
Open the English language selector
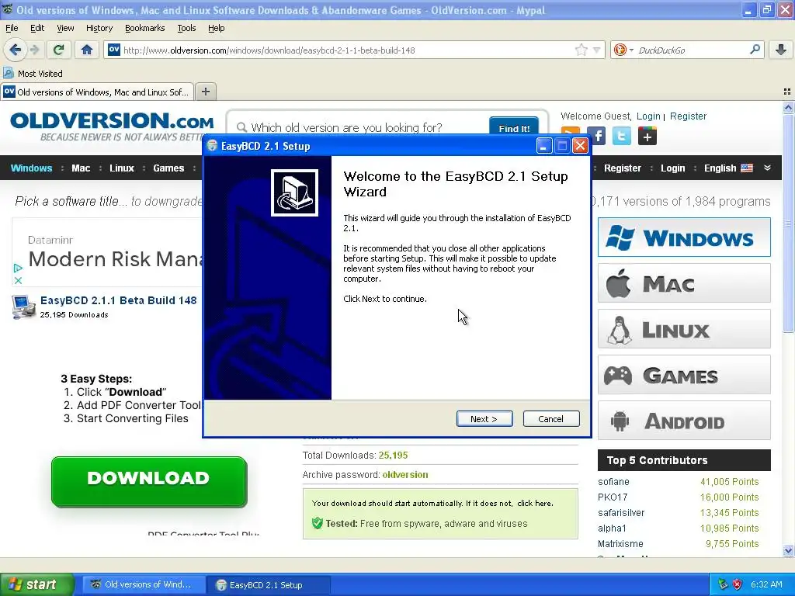coord(728,168)
